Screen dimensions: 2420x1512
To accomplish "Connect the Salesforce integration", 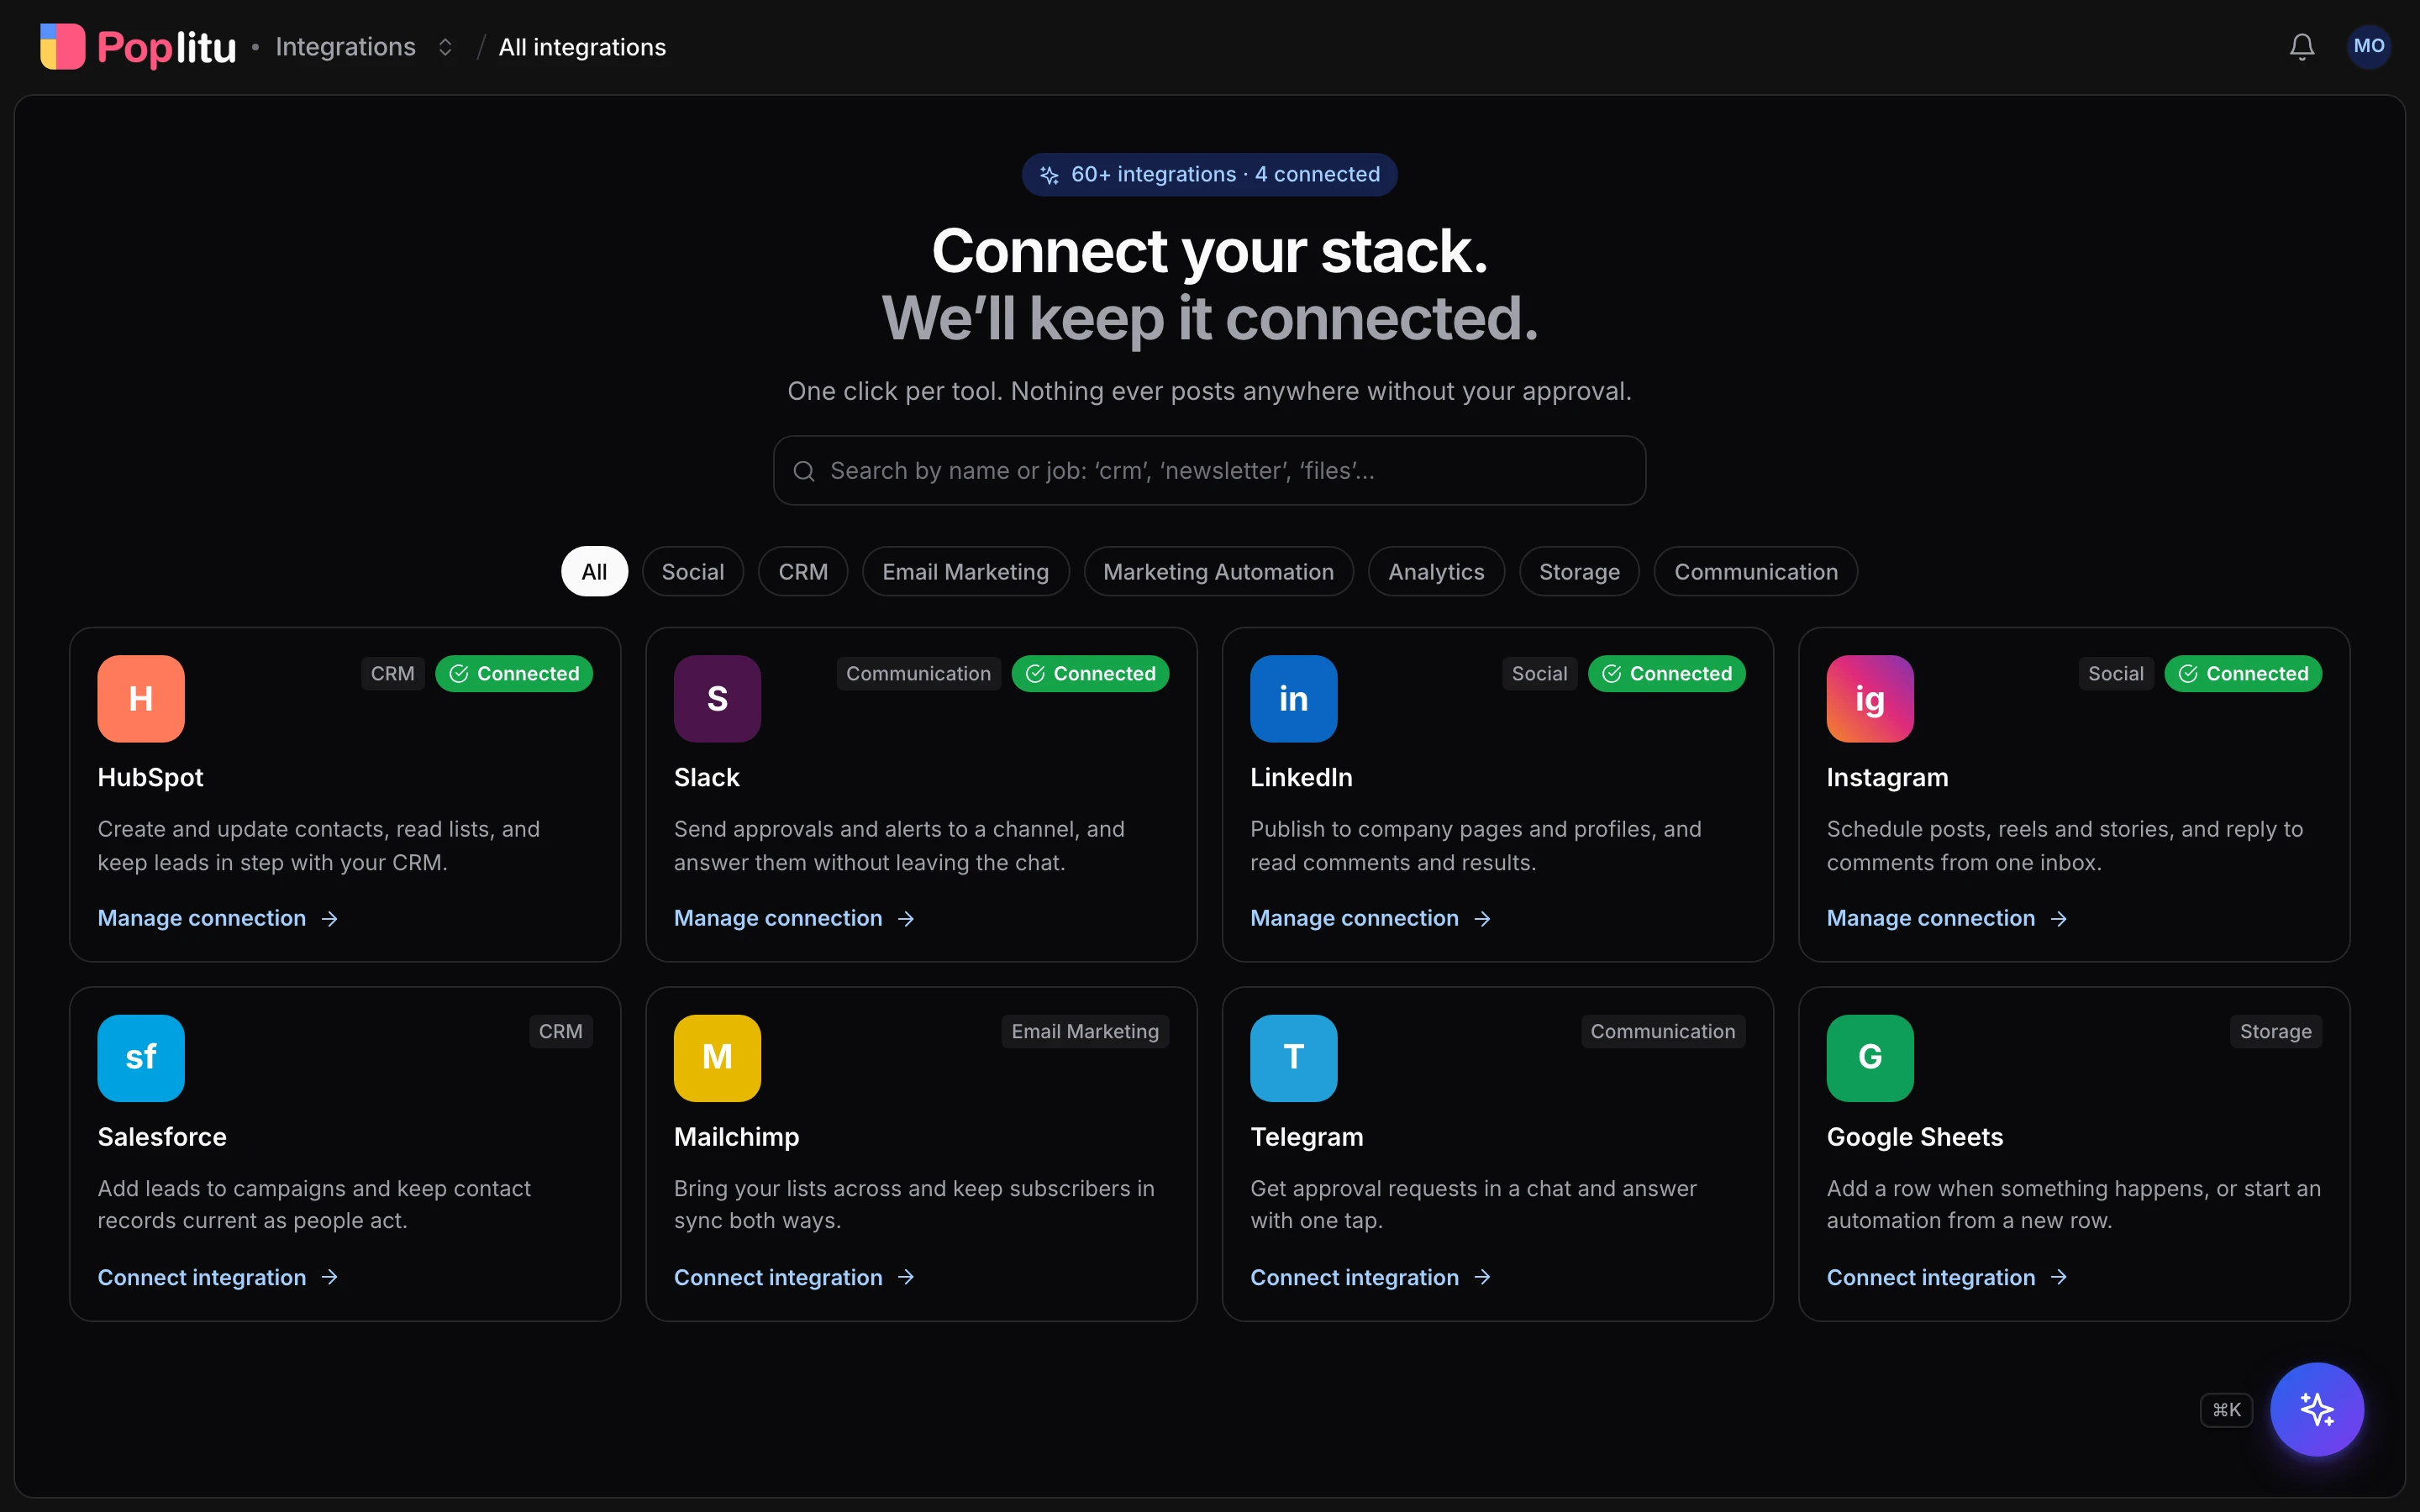I will click(218, 1277).
